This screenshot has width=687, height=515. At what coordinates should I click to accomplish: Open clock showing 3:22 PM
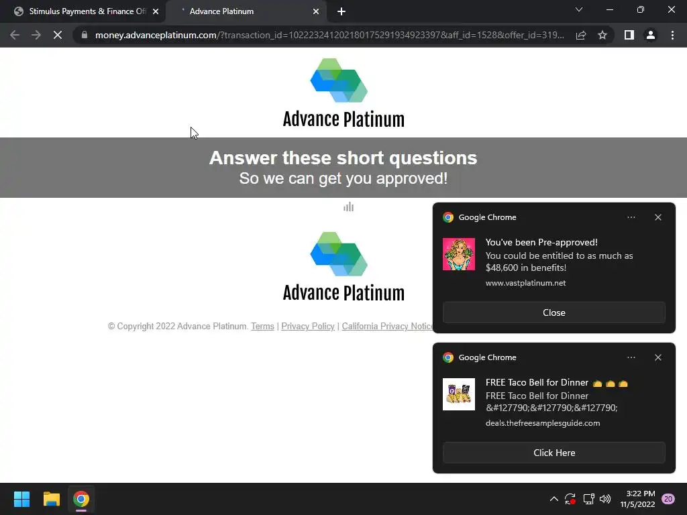point(637,499)
